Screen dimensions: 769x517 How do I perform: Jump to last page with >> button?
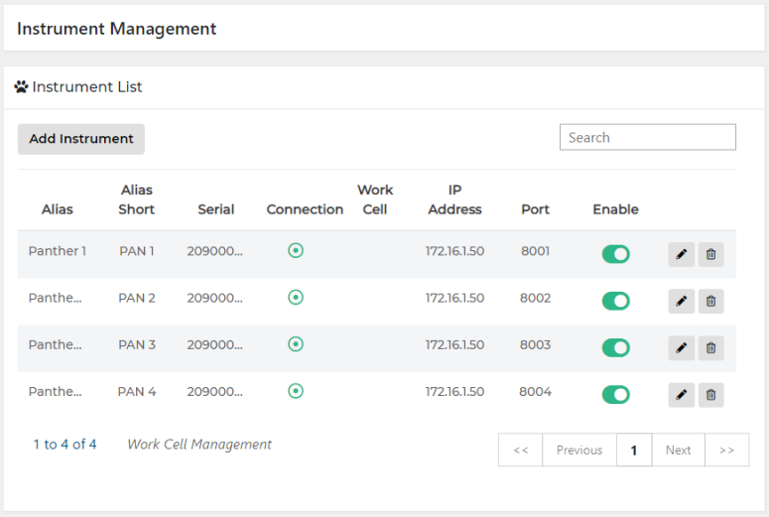[x=726, y=450]
